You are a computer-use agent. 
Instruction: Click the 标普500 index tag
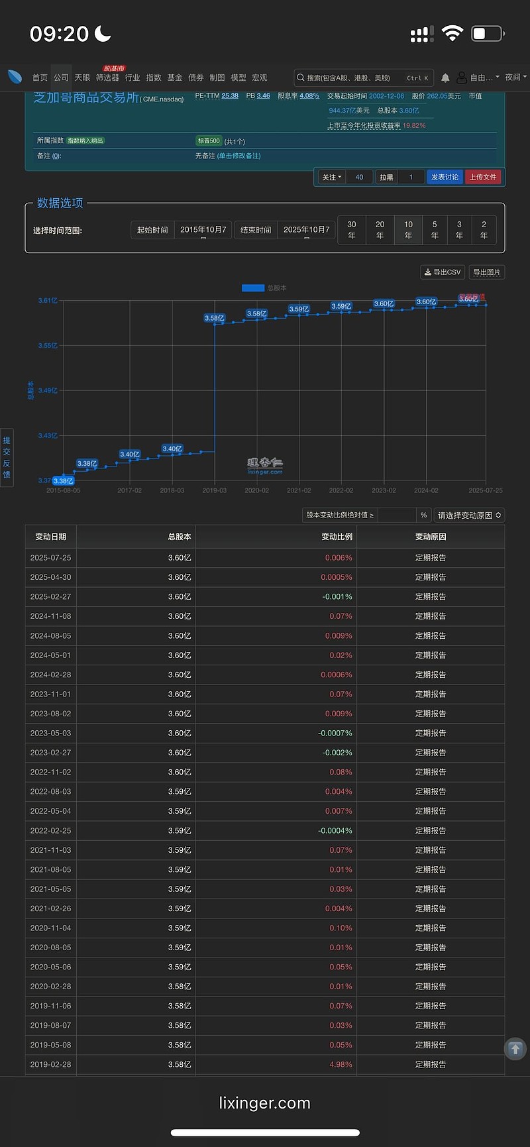click(209, 140)
